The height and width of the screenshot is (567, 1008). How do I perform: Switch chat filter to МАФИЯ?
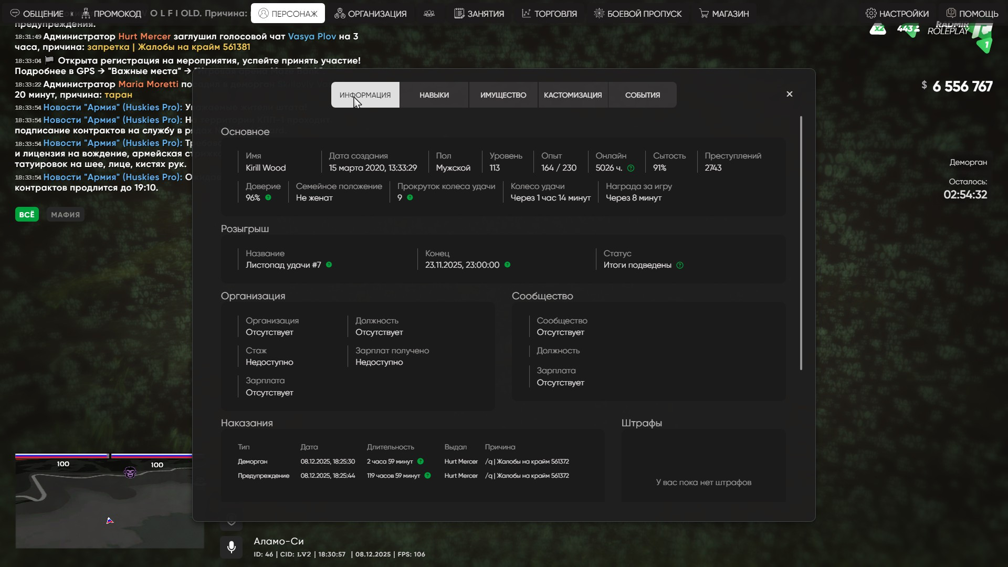click(x=66, y=214)
